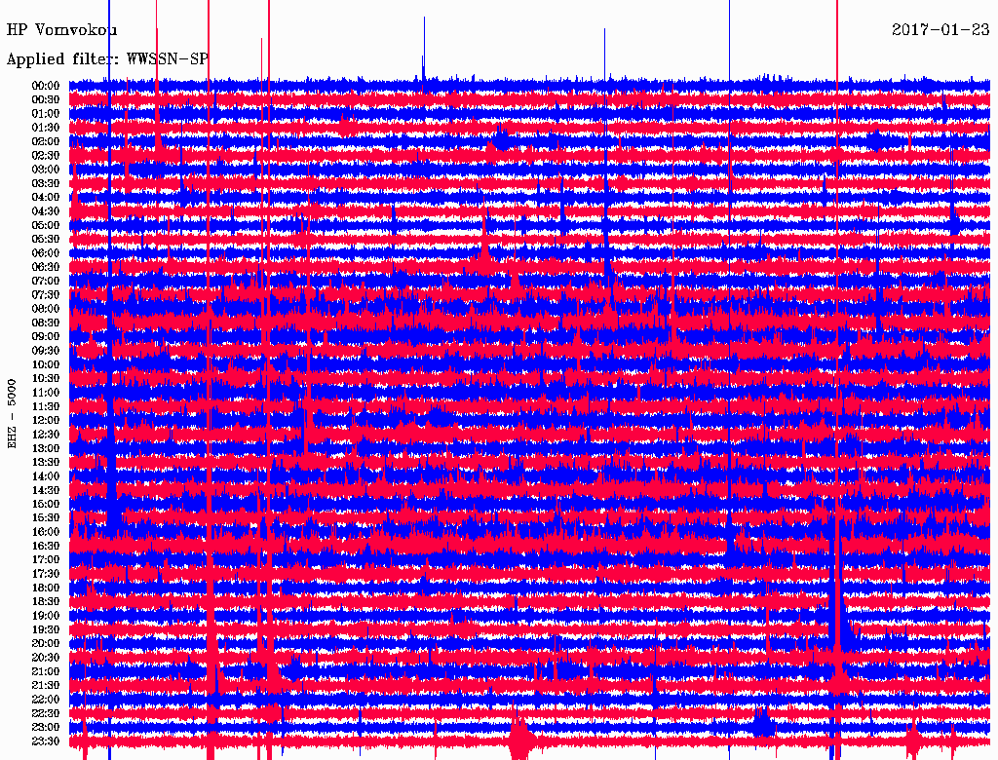
Task: Select the 06:00 time label
Action: click(46, 253)
